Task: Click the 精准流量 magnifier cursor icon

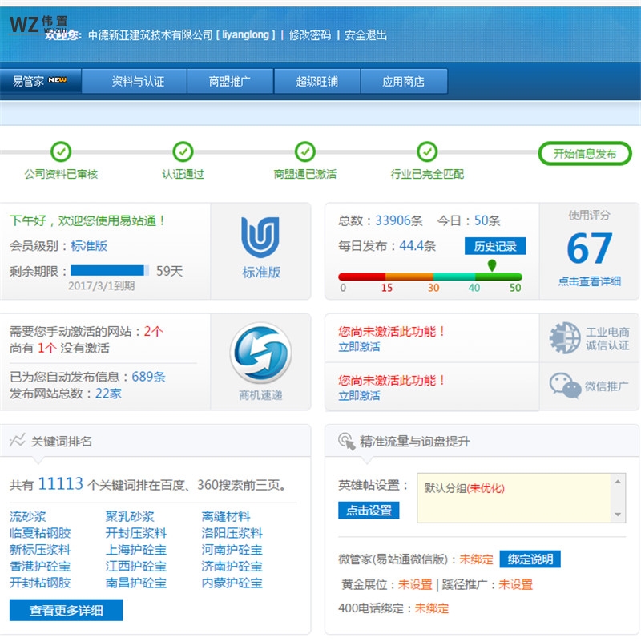Action: [x=346, y=441]
